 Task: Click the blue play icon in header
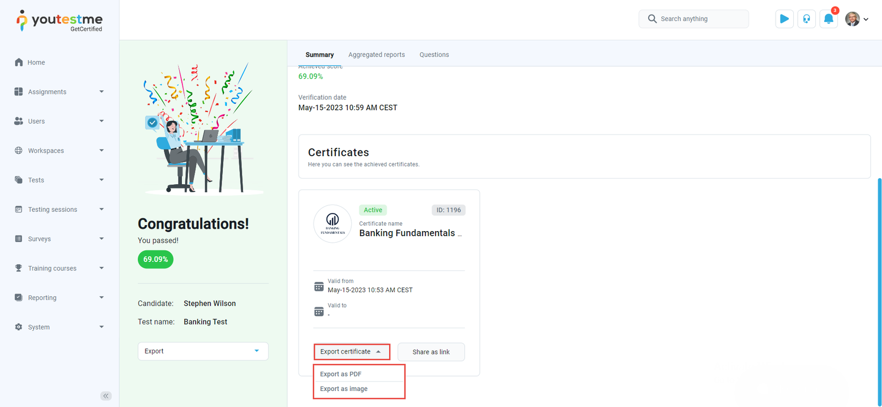[784, 19]
